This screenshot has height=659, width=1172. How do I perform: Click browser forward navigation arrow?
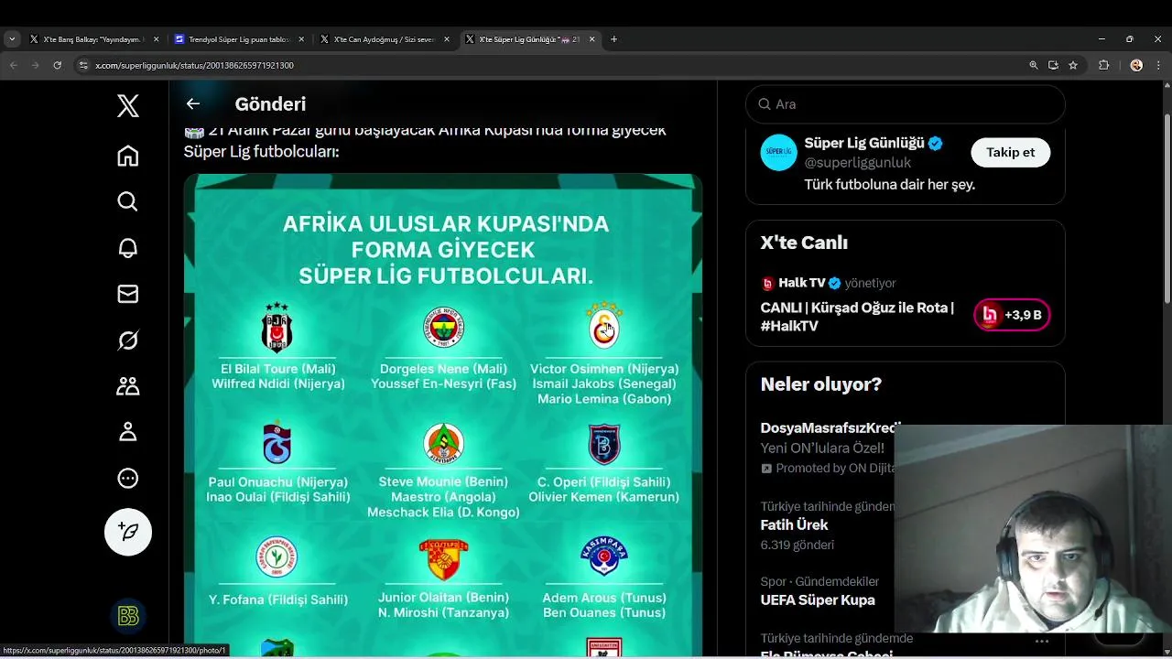pos(35,65)
